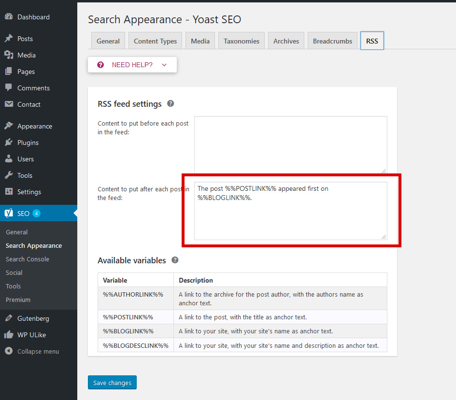Image resolution: width=456 pixels, height=400 pixels.
Task: Click the %%BLOGDESCLINK%% variable cell
Action: [136, 345]
